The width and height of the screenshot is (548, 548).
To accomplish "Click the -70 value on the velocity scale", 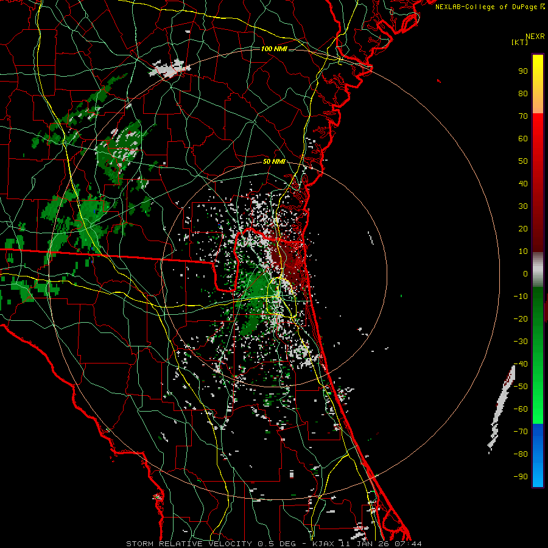I will [521, 432].
